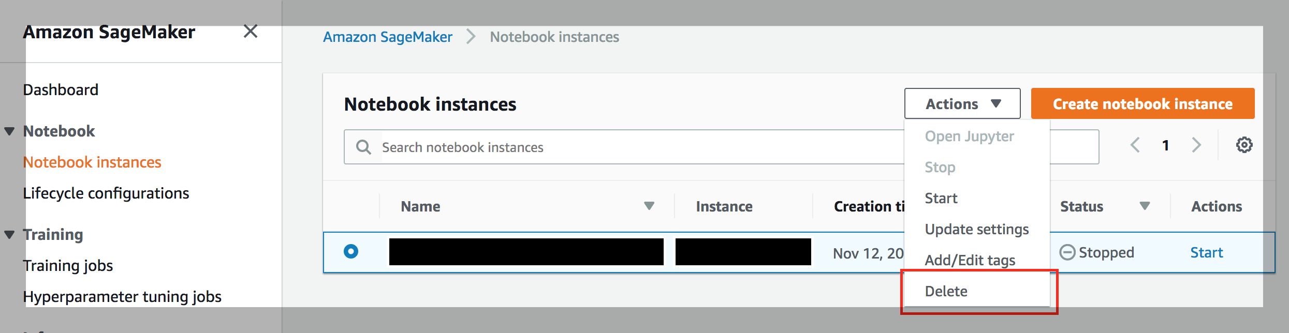This screenshot has height=333, width=1289.
Task: Select the notebook instance radio button
Action: tap(351, 251)
